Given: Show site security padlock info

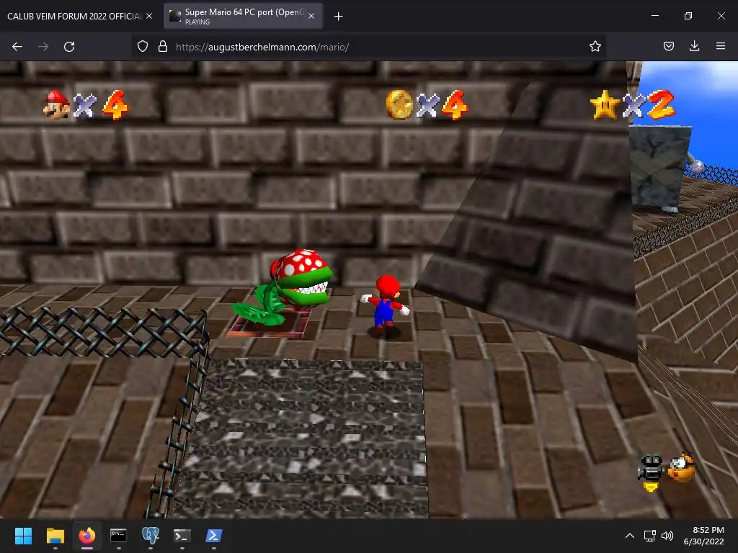Looking at the screenshot, I should (163, 47).
